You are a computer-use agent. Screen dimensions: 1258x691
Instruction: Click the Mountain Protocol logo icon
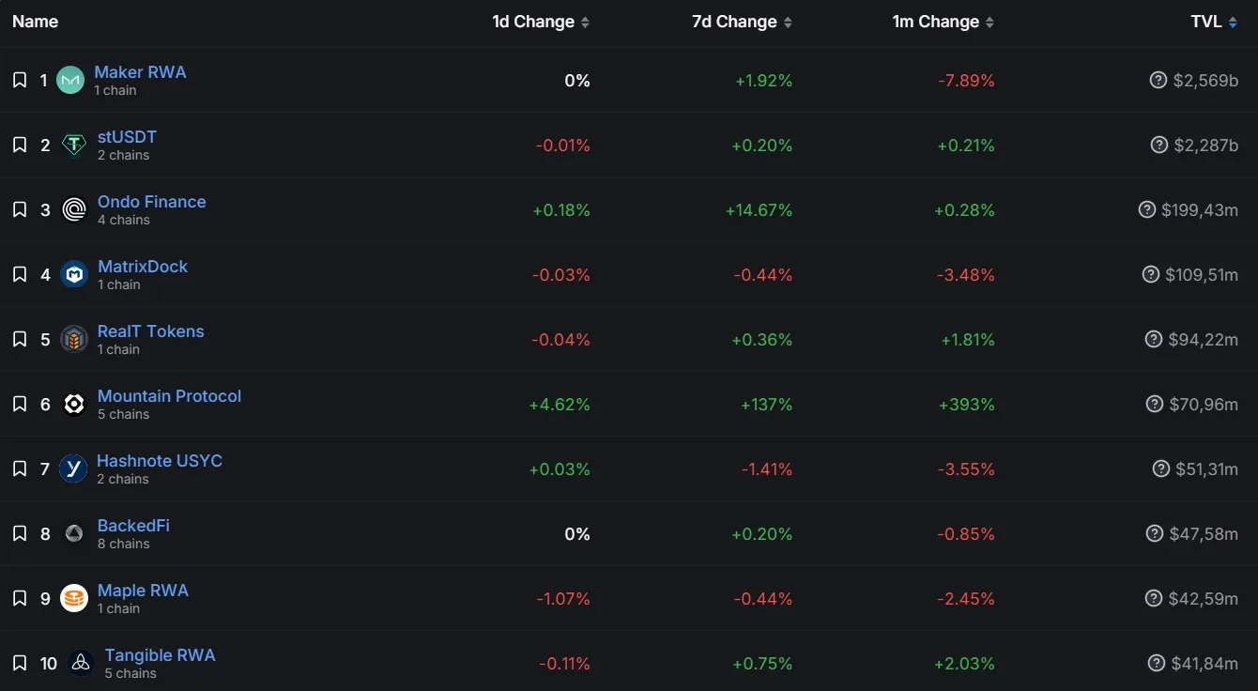(x=74, y=405)
